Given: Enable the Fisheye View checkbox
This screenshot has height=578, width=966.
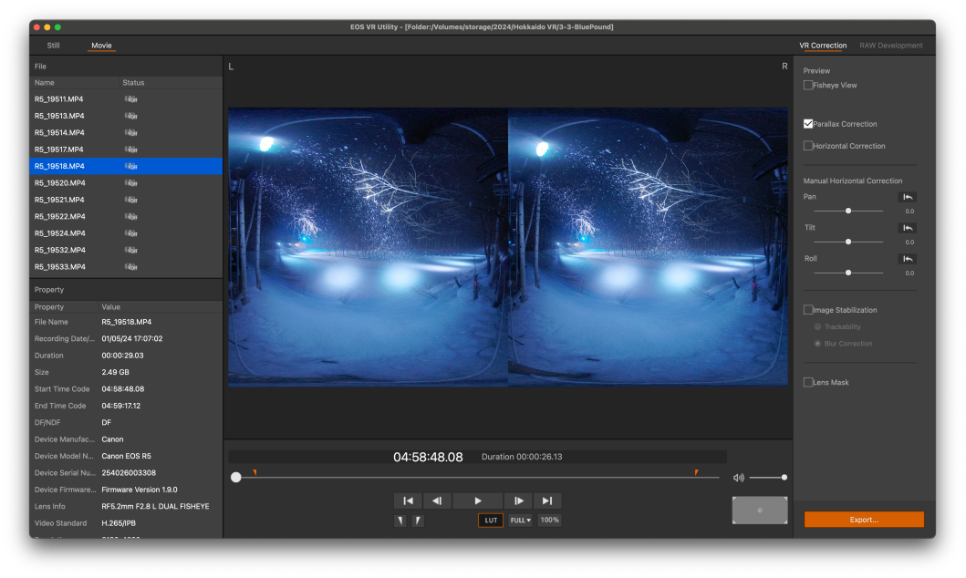Looking at the screenshot, I should [x=808, y=86].
